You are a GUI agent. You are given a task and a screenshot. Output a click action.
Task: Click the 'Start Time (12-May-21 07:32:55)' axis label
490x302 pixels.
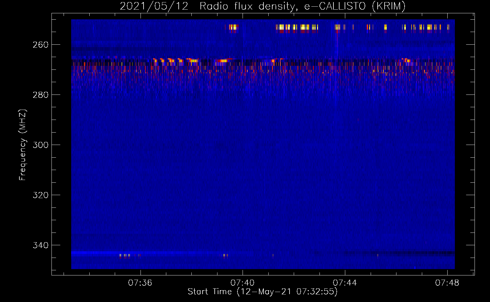pos(263,292)
